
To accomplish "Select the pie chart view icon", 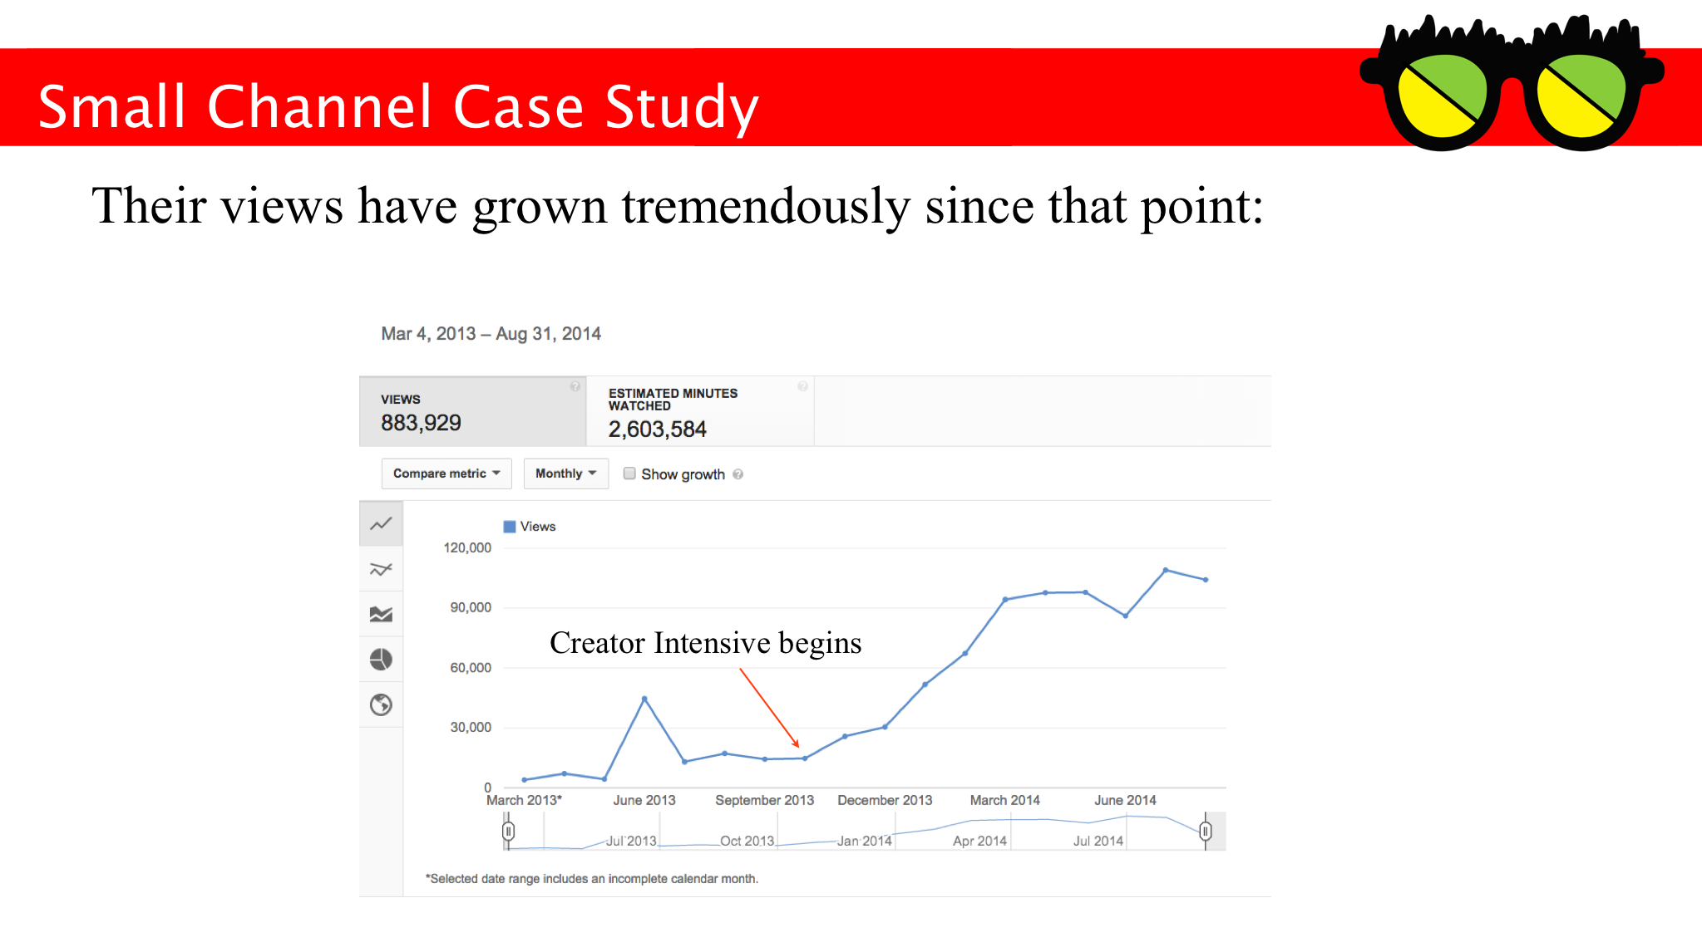I will point(383,659).
